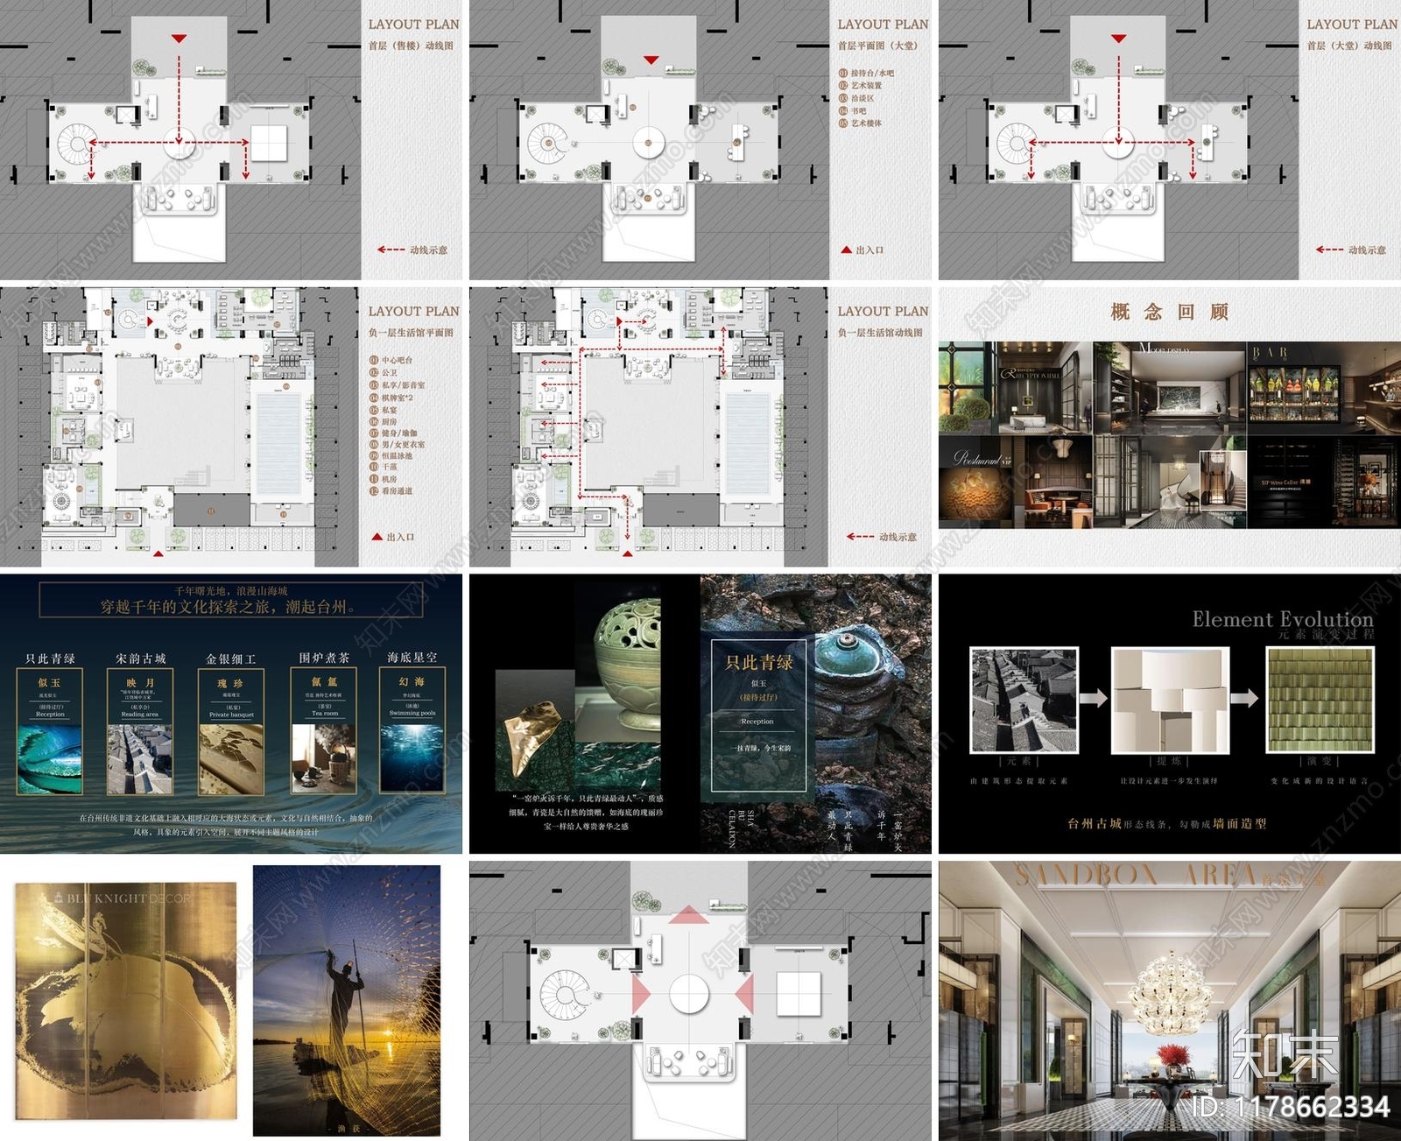Click the 概念回顾 slide heading
This screenshot has height=1141, width=1401.
point(1170,312)
